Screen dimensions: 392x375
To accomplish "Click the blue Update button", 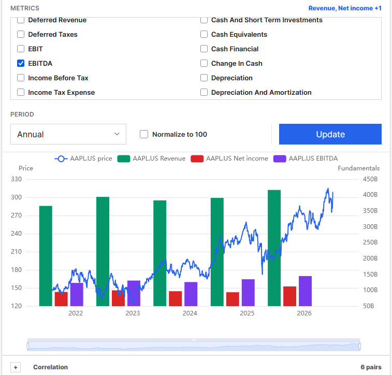I will tap(330, 134).
